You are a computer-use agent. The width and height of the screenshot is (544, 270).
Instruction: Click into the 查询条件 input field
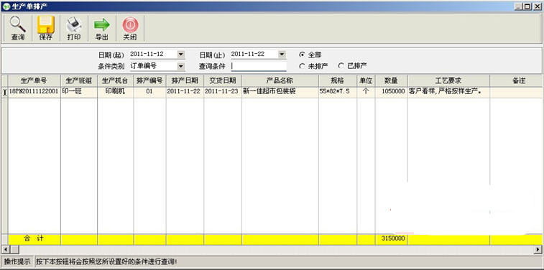[259, 66]
